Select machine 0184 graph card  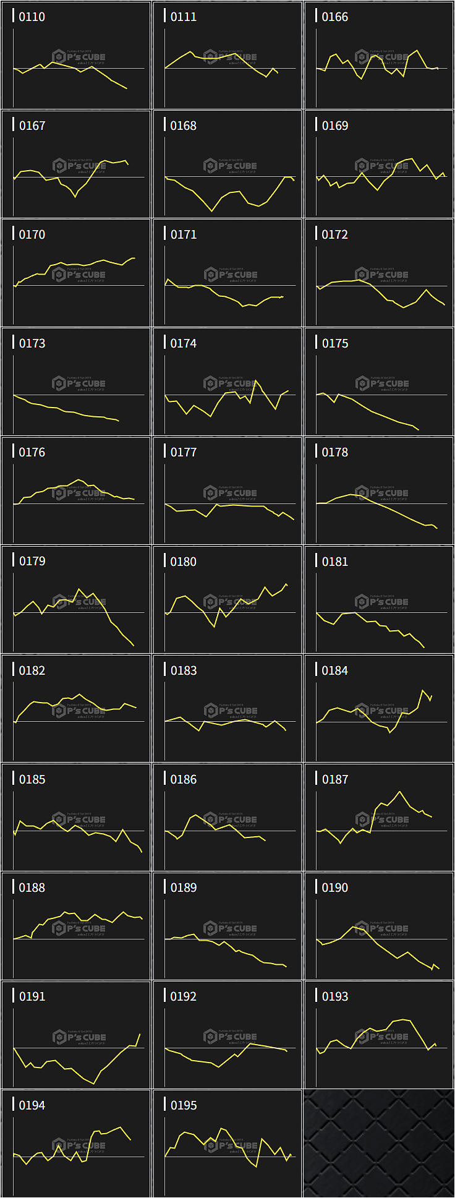(x=379, y=709)
